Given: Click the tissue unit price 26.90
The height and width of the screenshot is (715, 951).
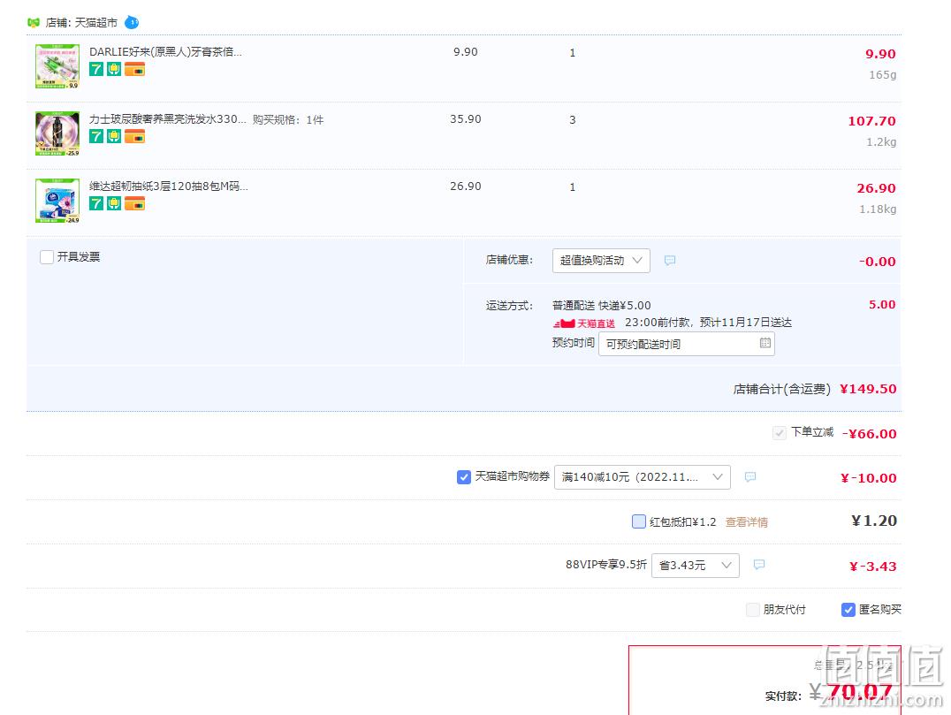Looking at the screenshot, I should pos(466,186).
